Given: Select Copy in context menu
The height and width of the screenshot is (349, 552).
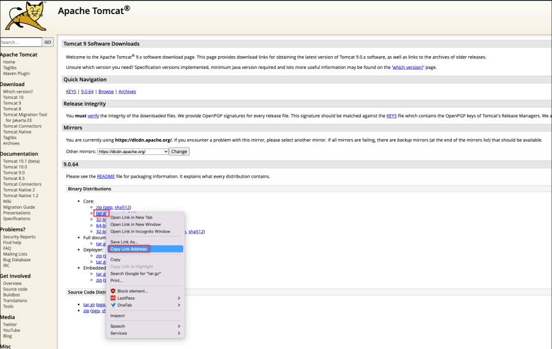Looking at the screenshot, I should [145, 260].
